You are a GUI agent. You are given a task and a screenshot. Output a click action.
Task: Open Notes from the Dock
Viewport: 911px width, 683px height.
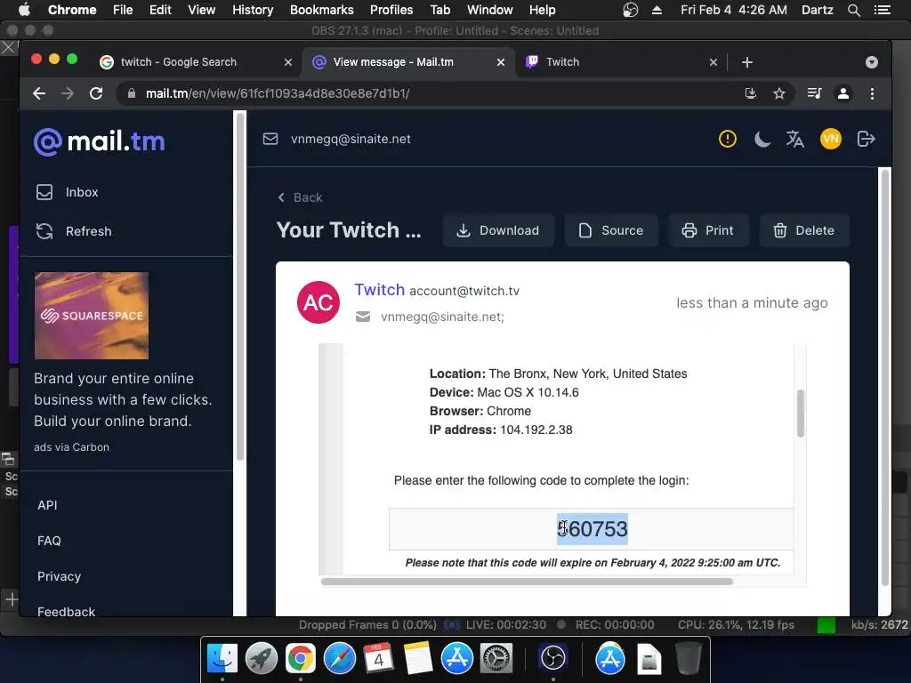tap(417, 659)
